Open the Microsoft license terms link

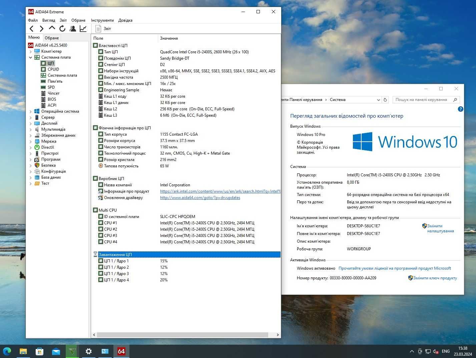tap(395, 268)
